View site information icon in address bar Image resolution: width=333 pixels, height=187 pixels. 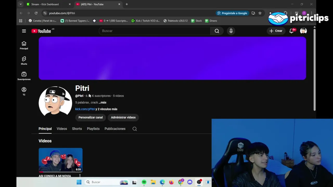(45, 13)
